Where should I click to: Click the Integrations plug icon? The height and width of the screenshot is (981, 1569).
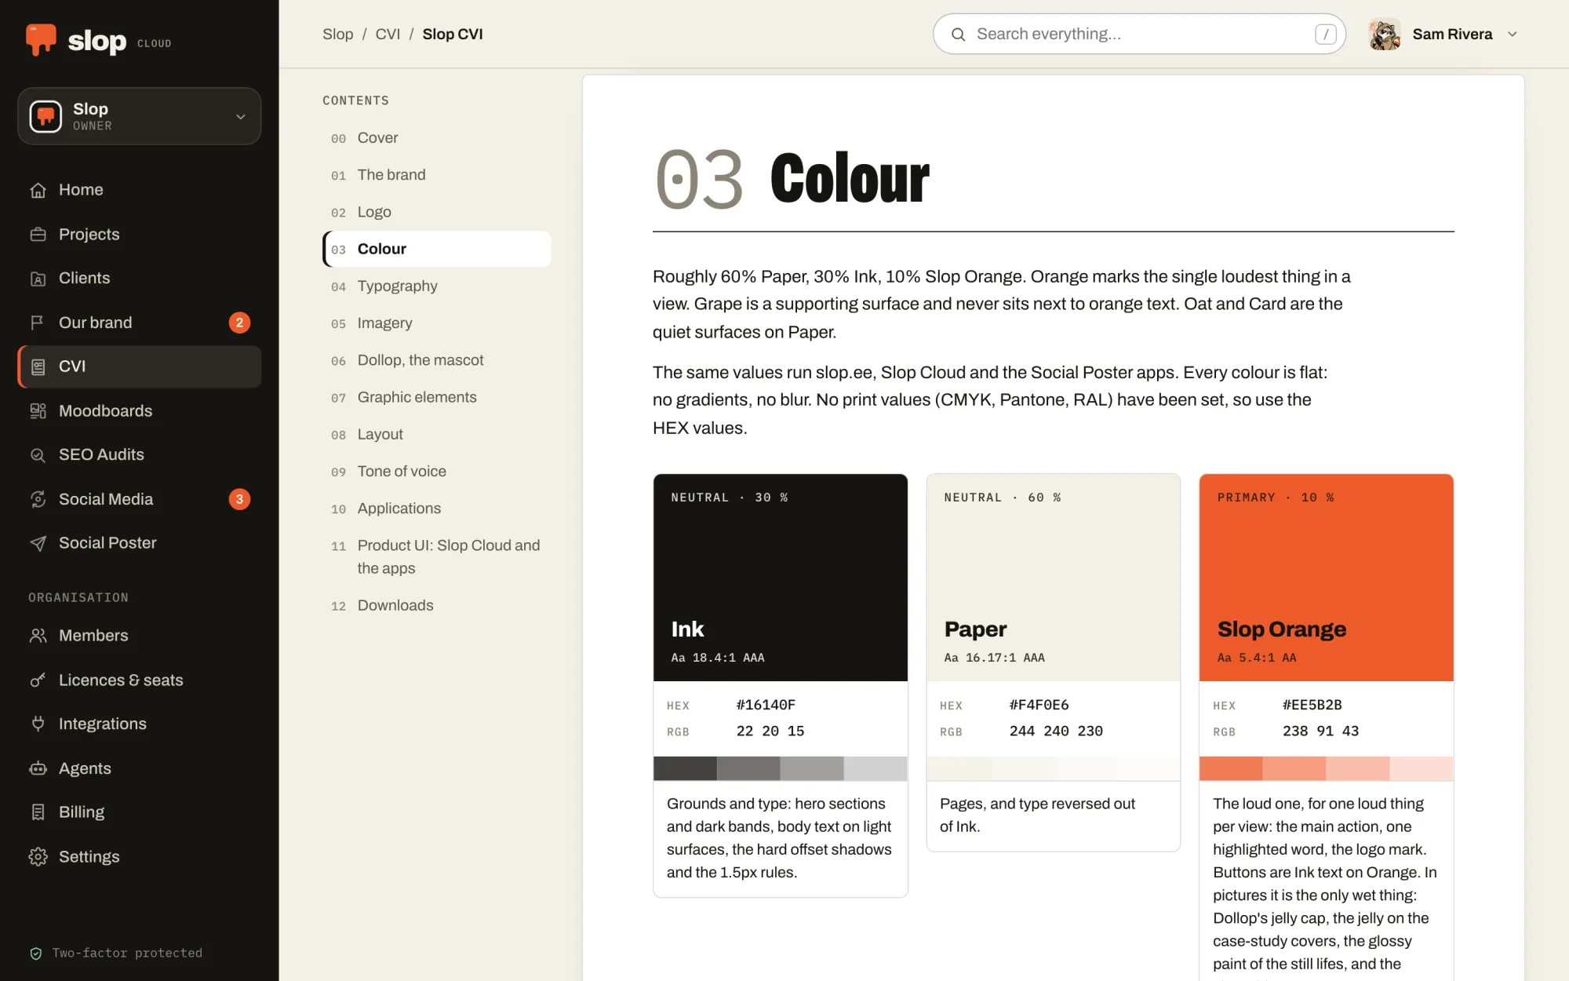click(38, 724)
